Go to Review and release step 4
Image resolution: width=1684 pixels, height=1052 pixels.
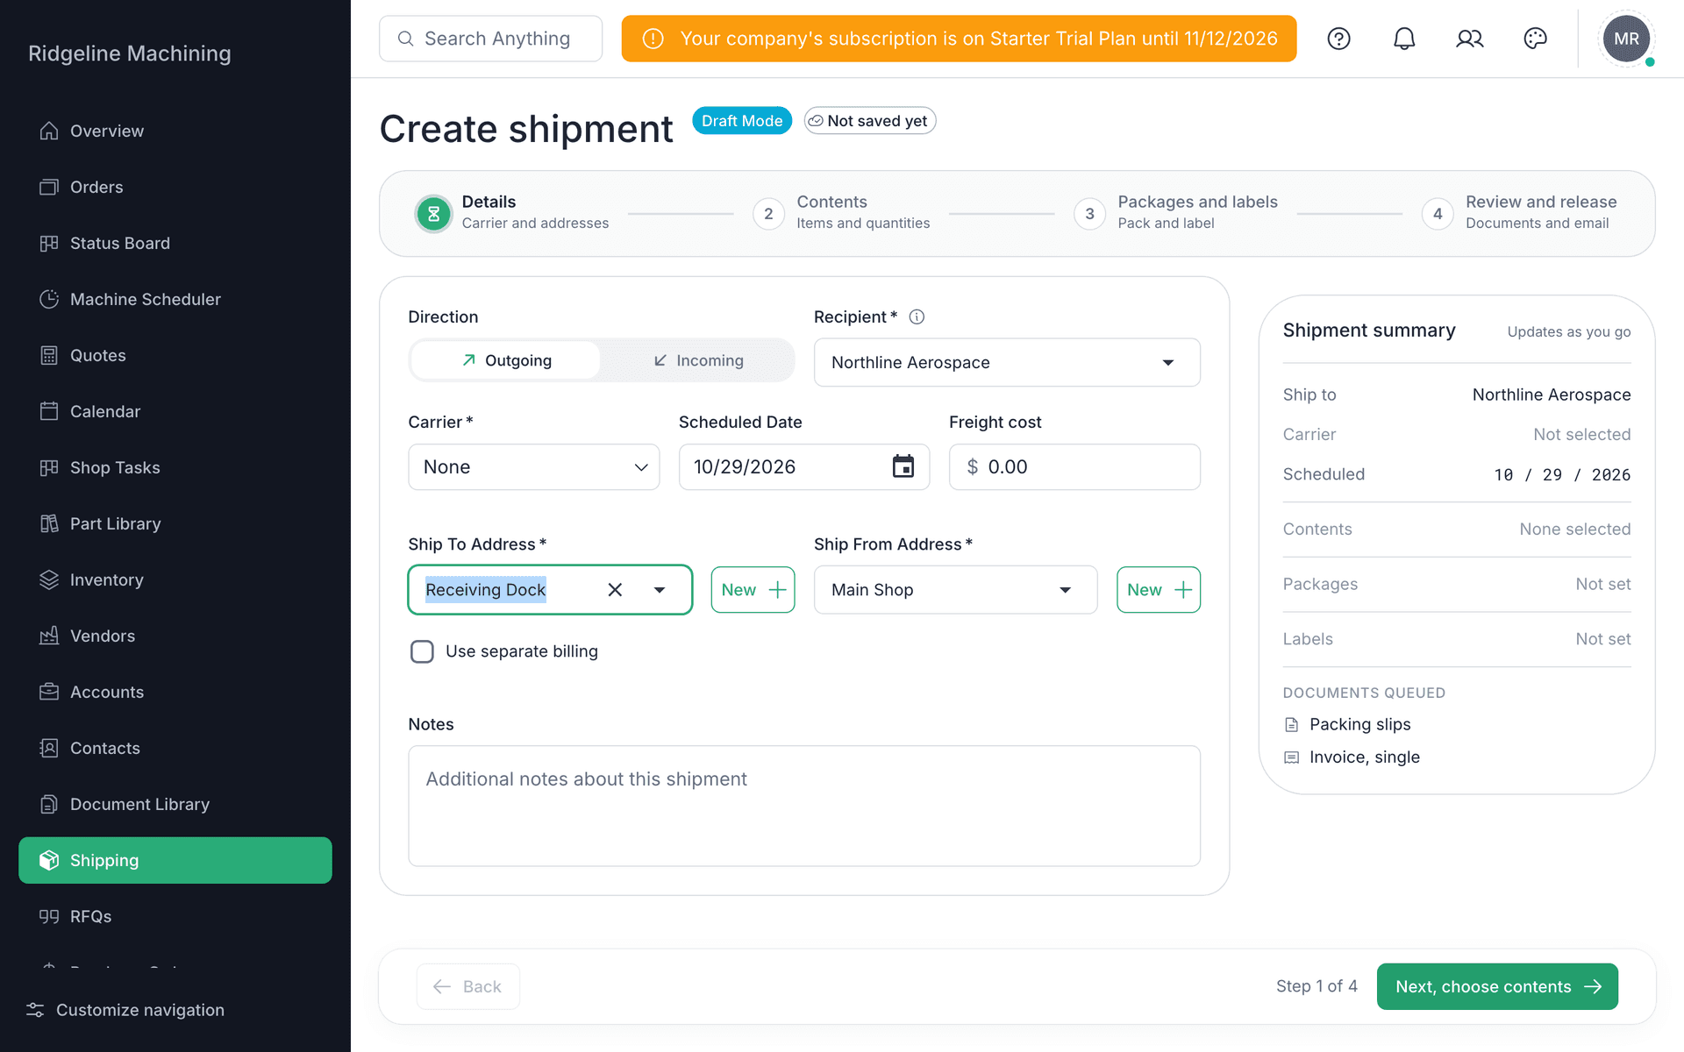click(x=1519, y=213)
